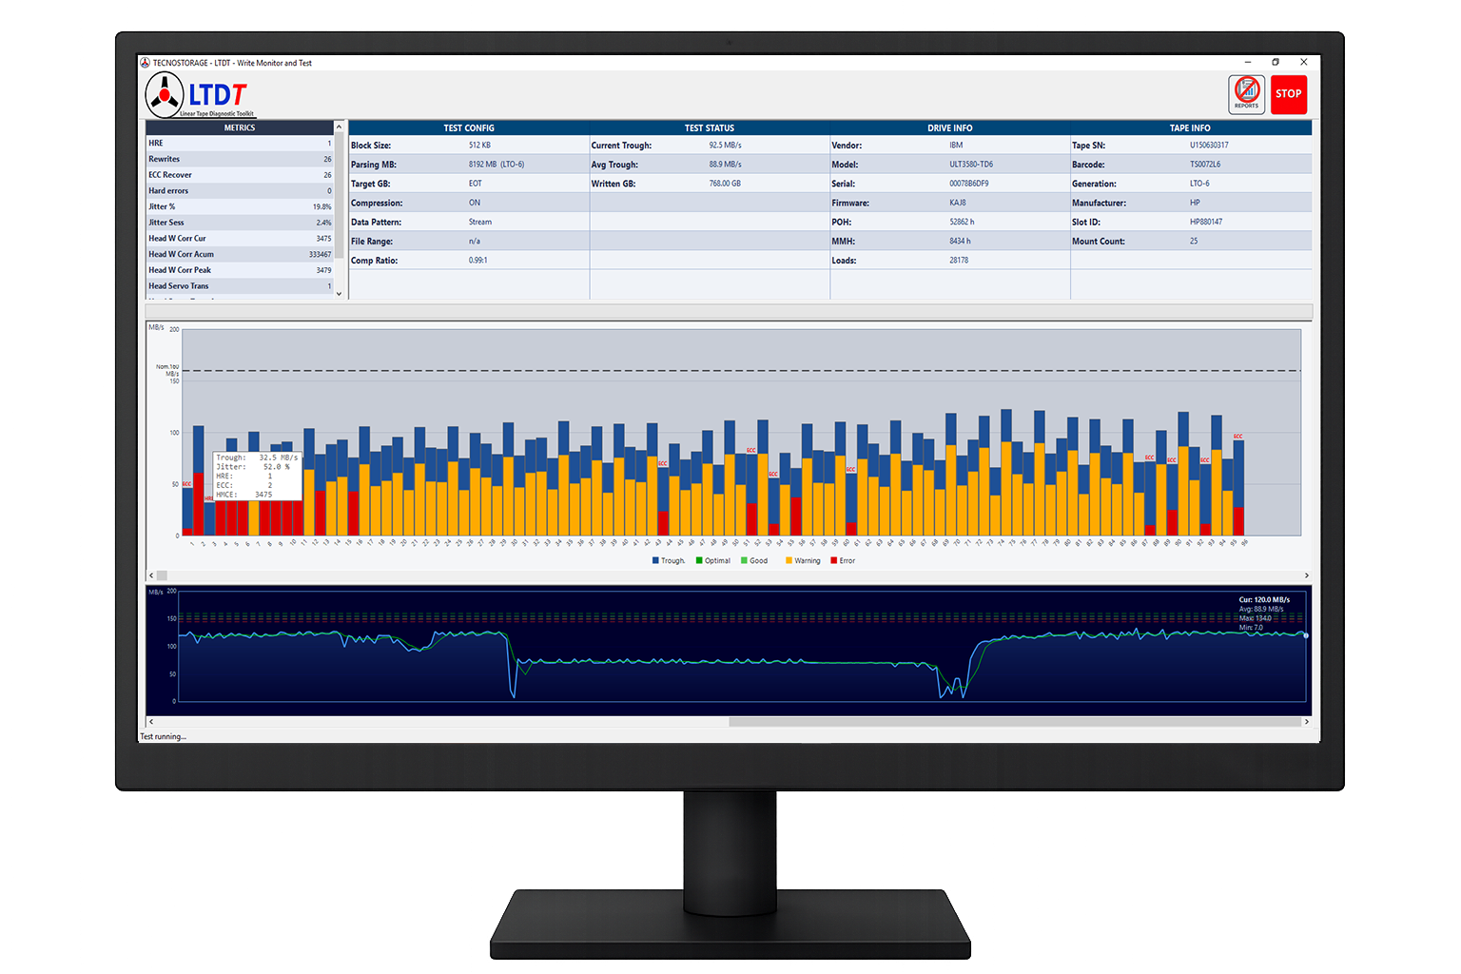
Task: Select the METRICS column header
Action: pos(240,127)
